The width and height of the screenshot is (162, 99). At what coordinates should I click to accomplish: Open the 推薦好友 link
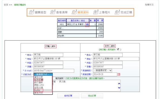click(149, 5)
